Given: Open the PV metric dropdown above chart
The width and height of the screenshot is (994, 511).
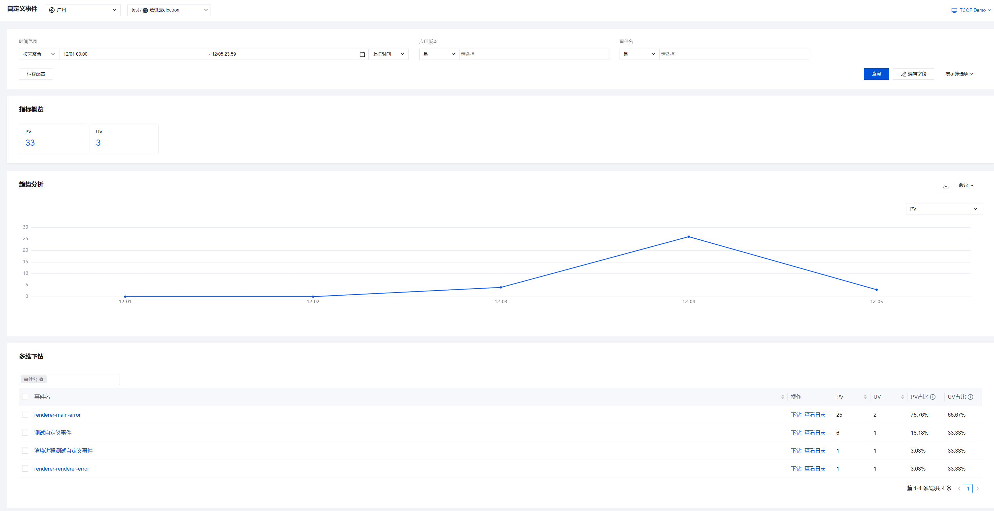Looking at the screenshot, I should [x=943, y=209].
